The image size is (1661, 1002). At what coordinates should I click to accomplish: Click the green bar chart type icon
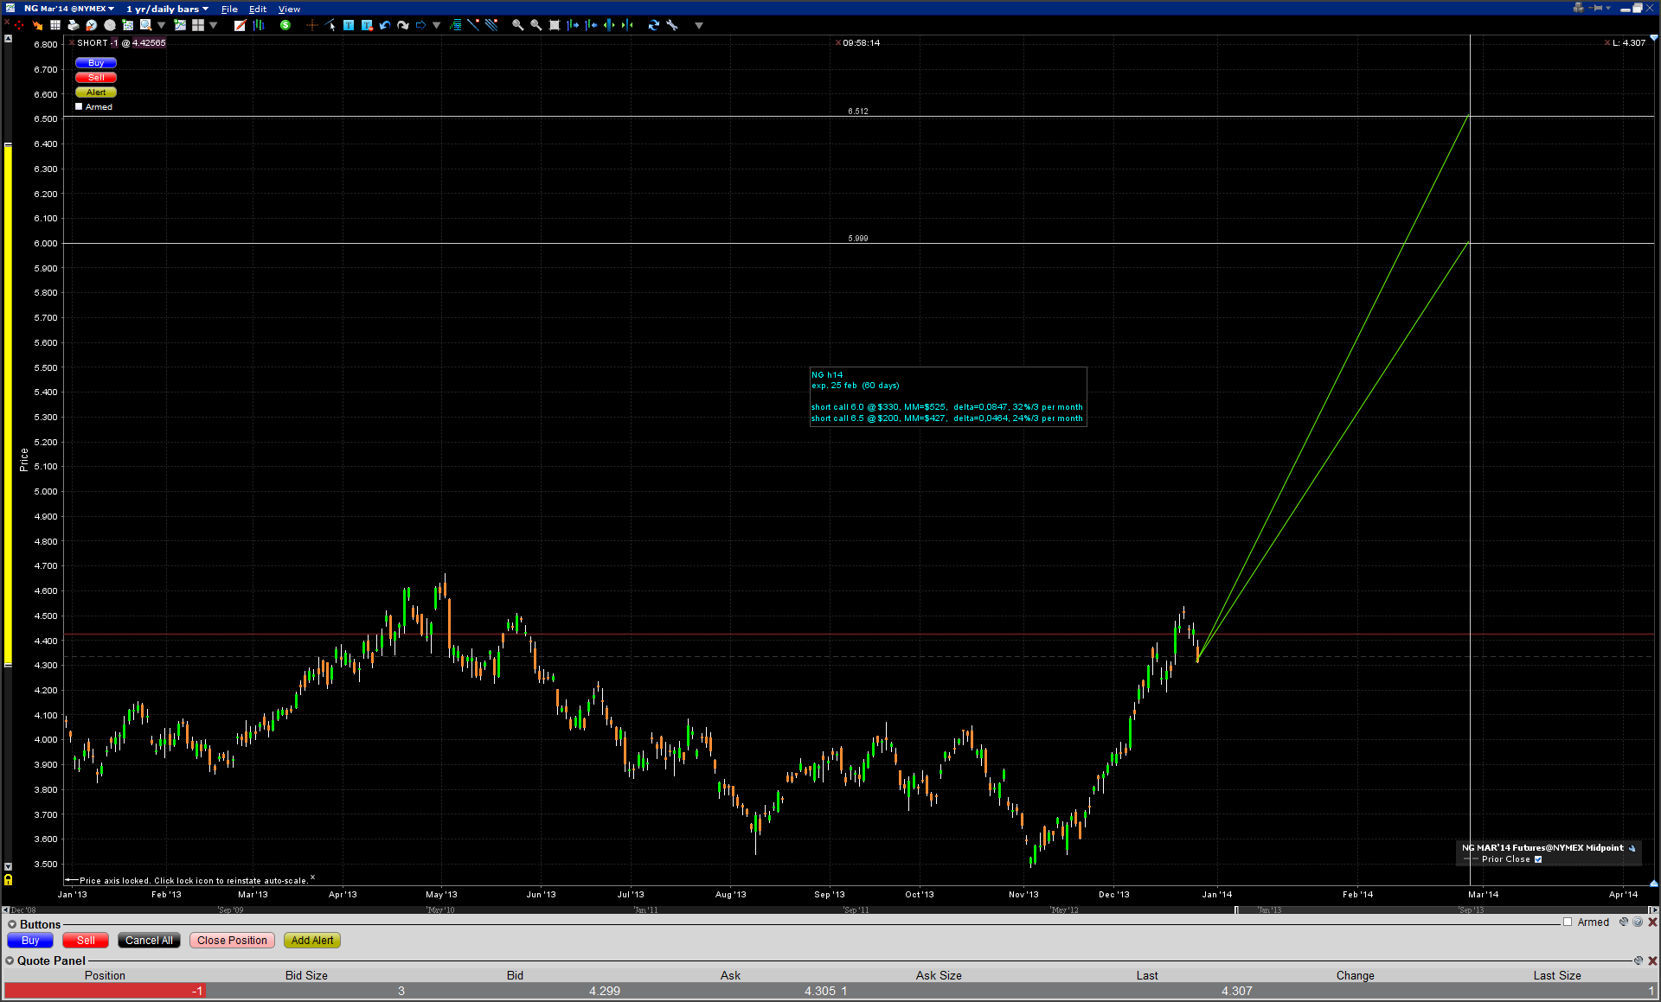click(259, 25)
